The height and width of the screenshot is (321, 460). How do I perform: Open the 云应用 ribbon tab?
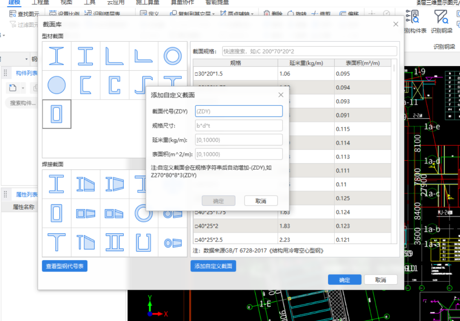(x=115, y=3)
